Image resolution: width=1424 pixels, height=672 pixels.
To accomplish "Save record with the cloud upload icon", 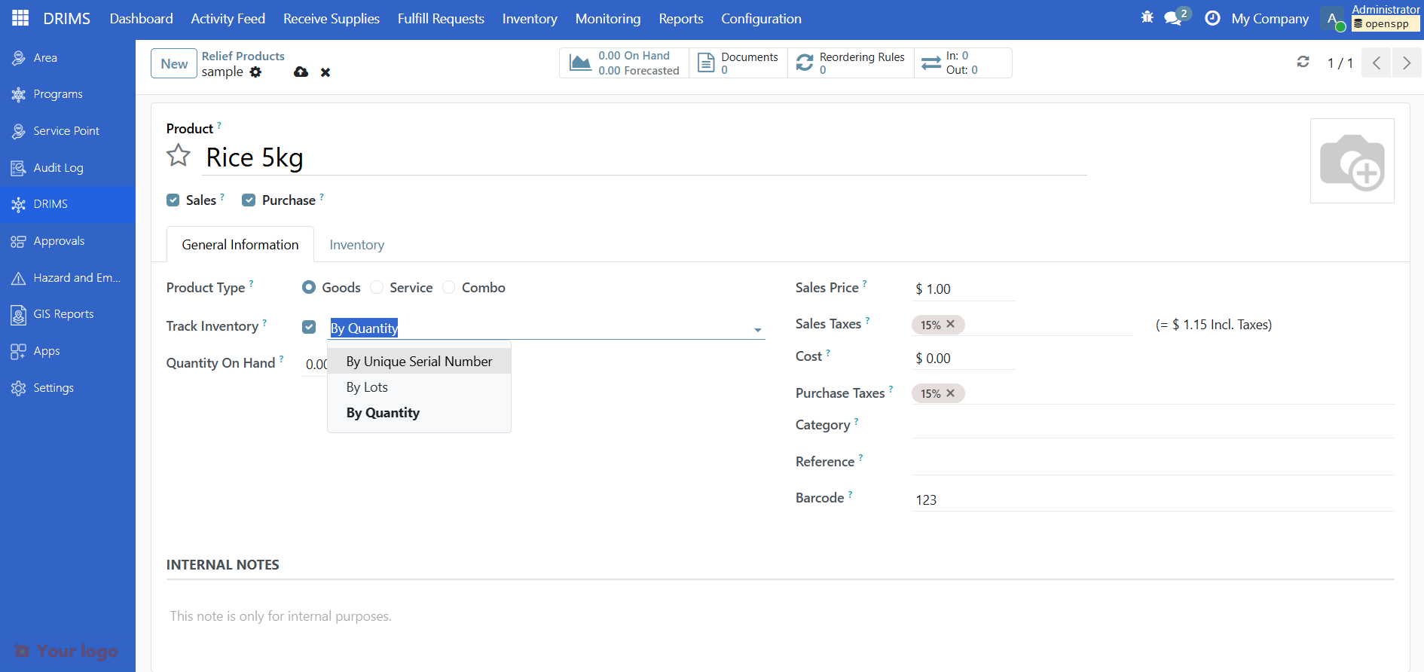I will coord(301,72).
